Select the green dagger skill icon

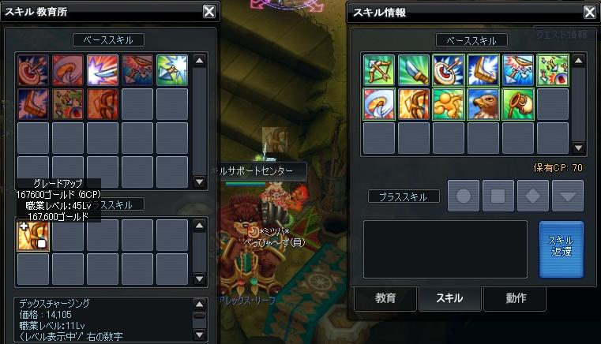[x=413, y=70]
